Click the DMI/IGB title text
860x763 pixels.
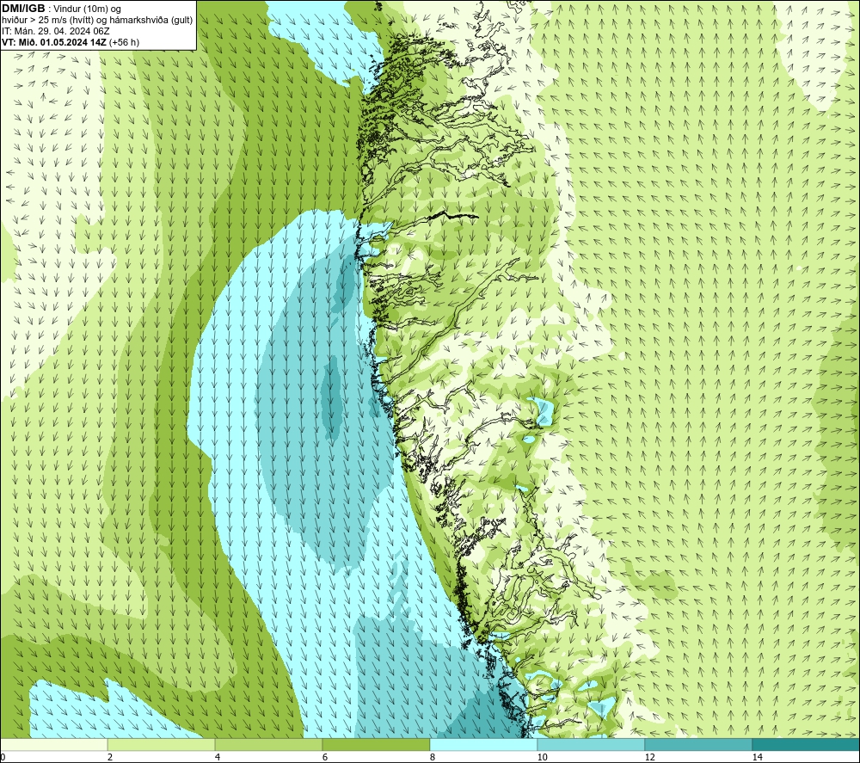(23, 9)
